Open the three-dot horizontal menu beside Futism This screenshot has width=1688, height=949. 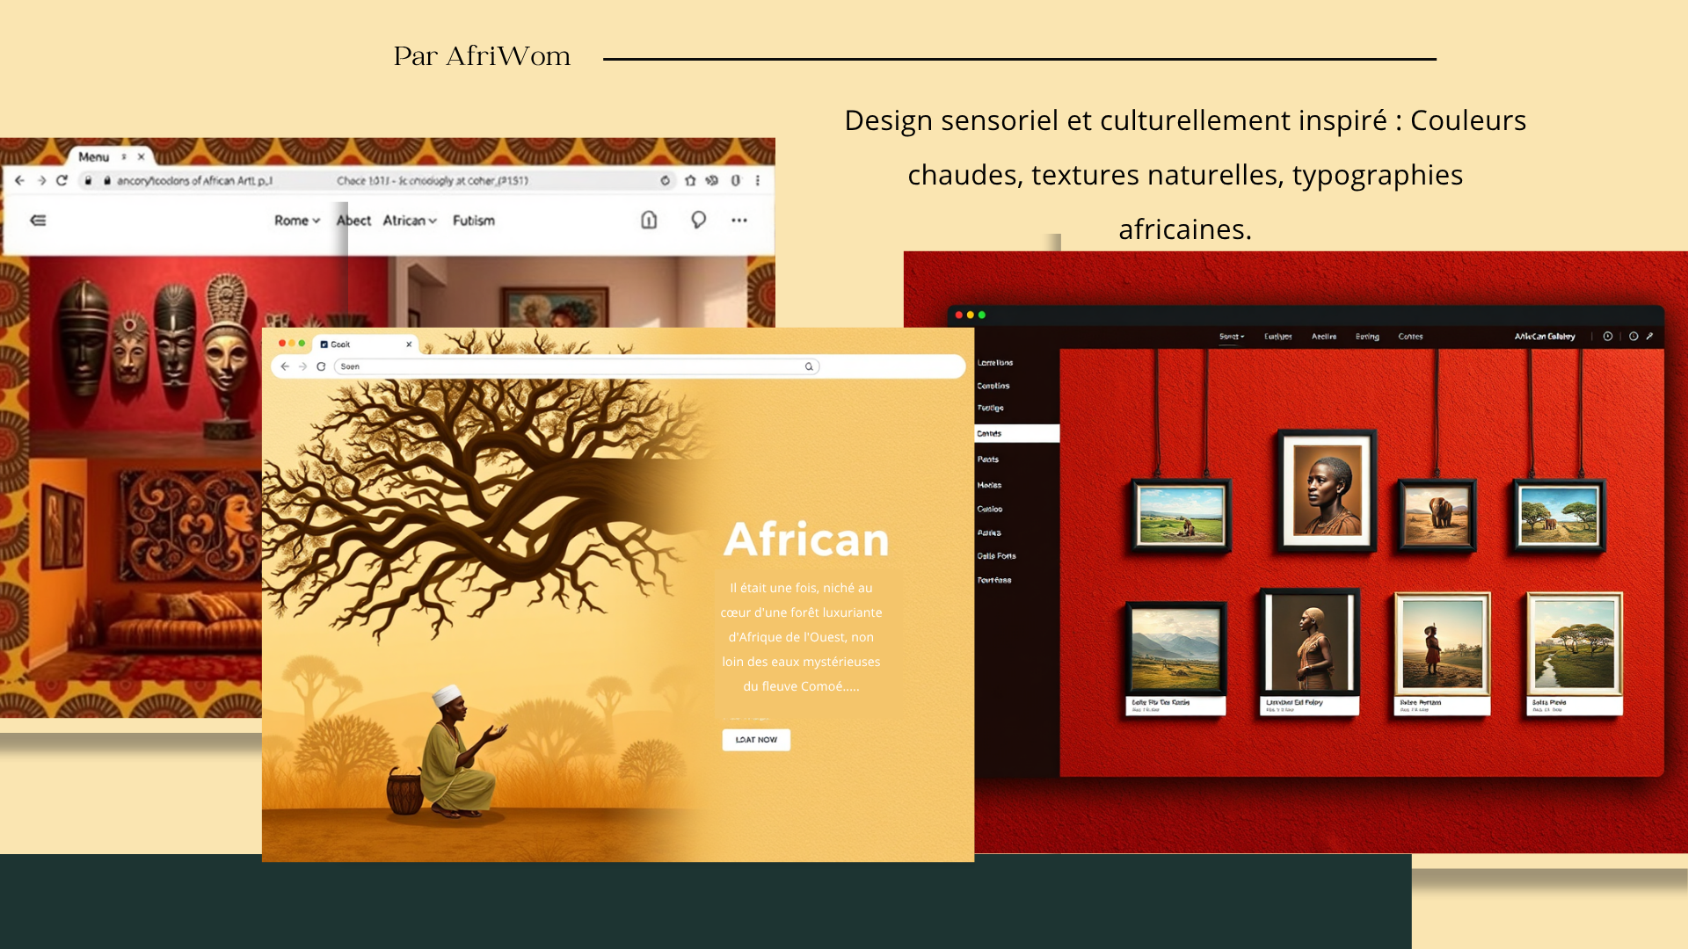coord(739,221)
